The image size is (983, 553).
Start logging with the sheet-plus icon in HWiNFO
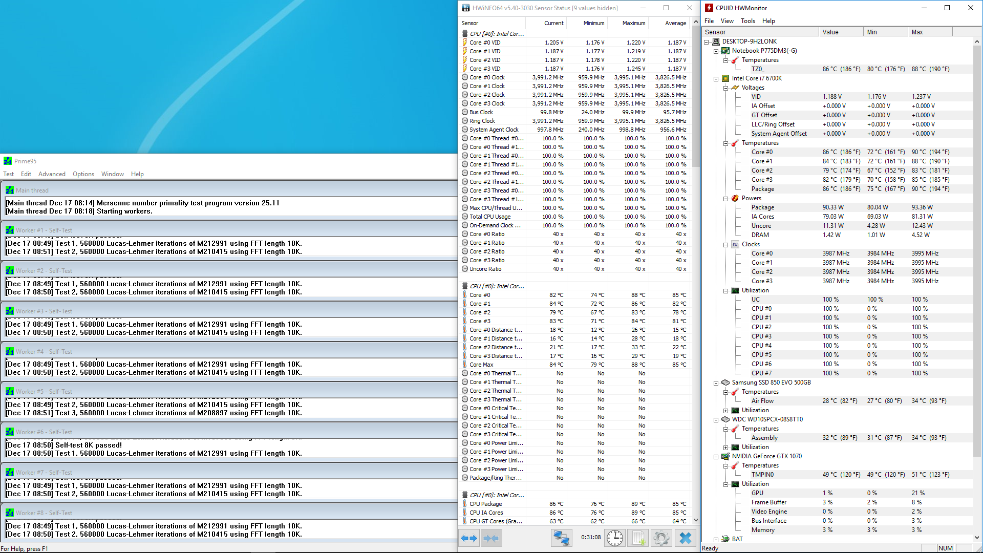[638, 538]
